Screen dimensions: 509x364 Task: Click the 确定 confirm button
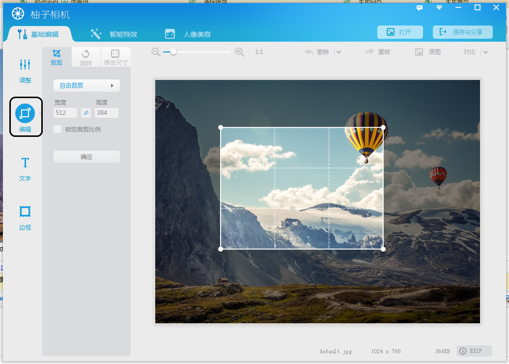(x=86, y=157)
